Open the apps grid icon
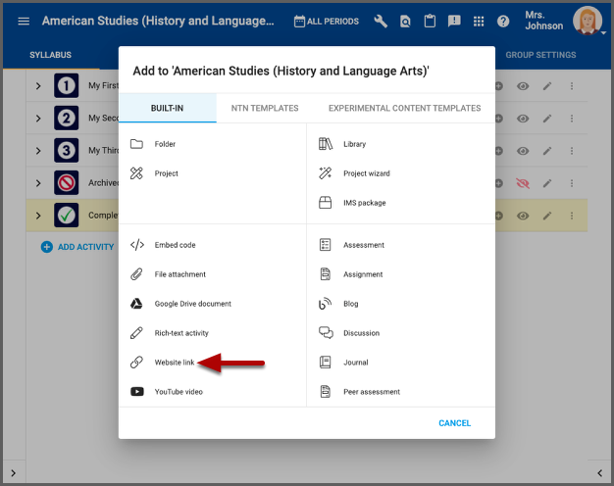The image size is (614, 486). (479, 22)
